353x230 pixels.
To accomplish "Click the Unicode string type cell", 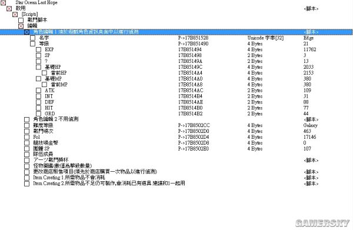I will point(265,38).
